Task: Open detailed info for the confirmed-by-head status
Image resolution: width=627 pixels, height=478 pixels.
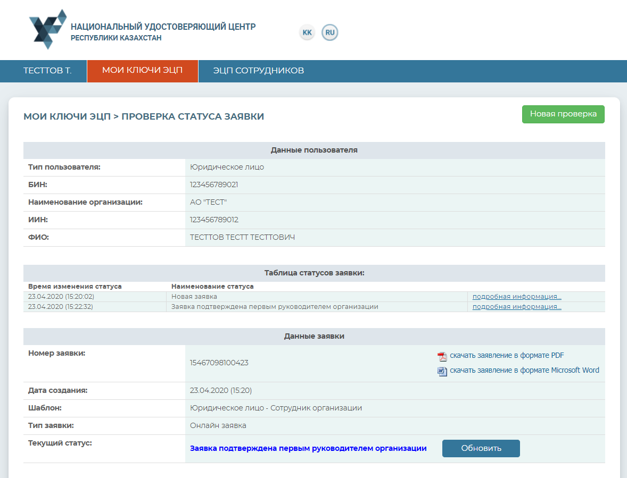Action: (x=516, y=307)
